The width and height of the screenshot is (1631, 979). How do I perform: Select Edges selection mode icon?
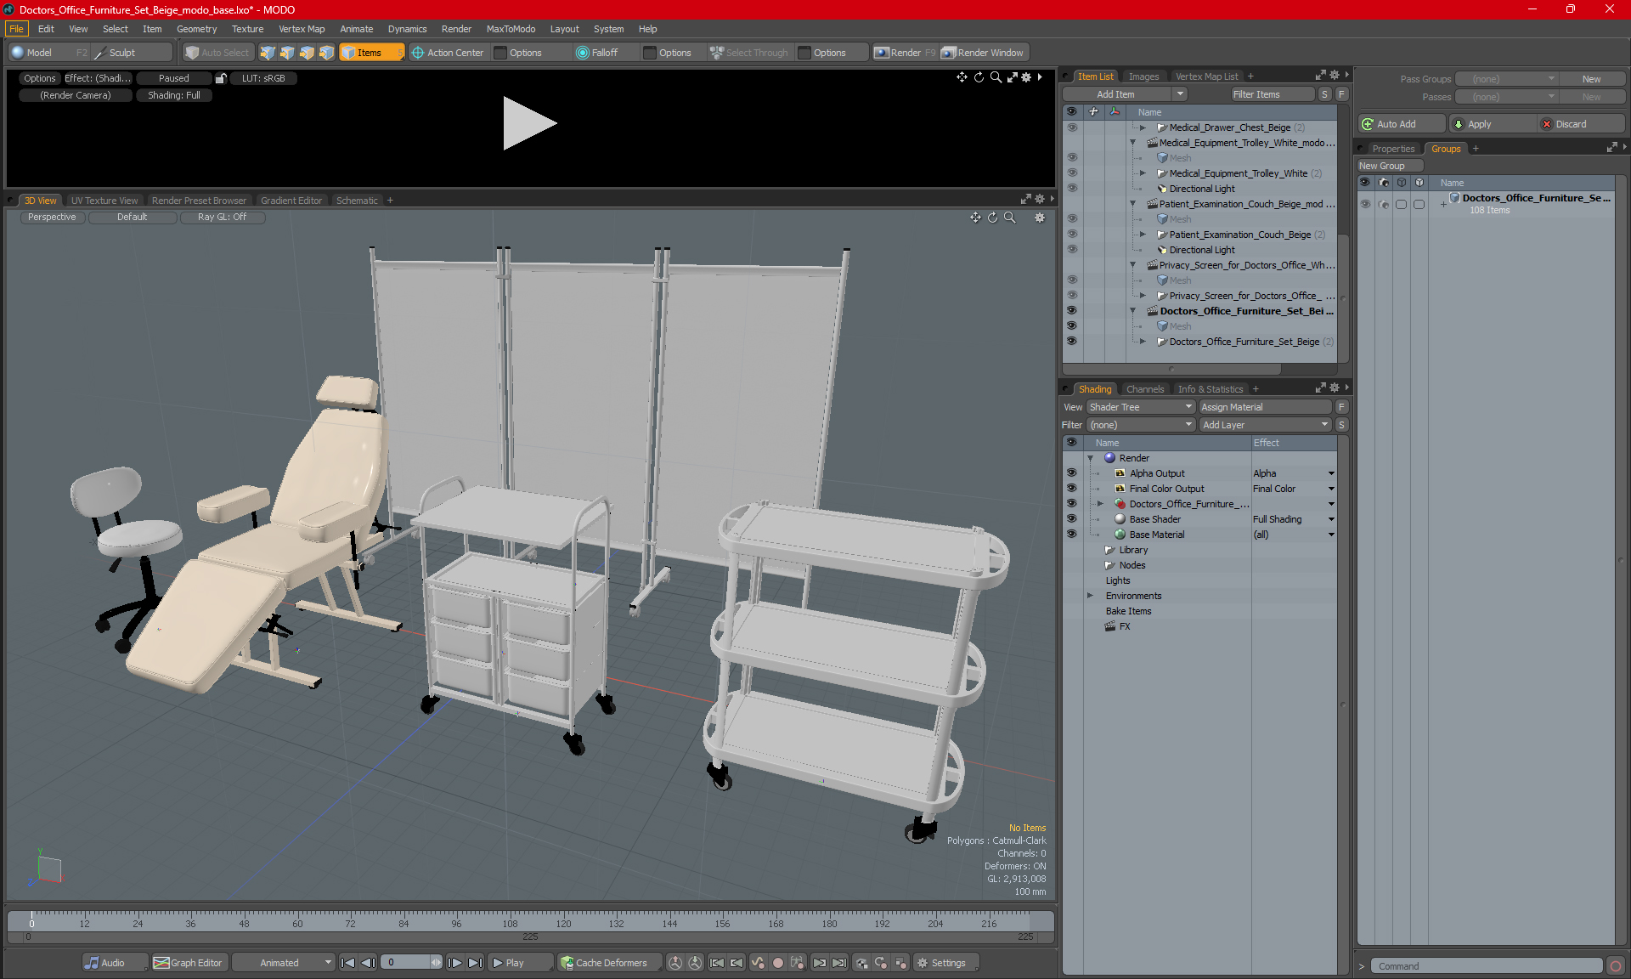click(x=287, y=53)
